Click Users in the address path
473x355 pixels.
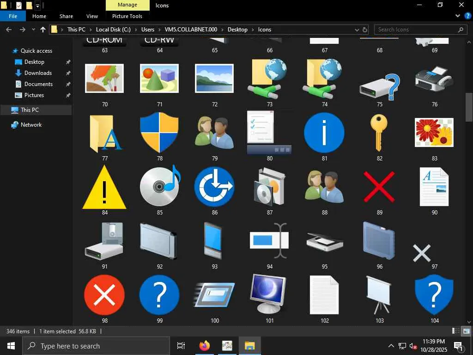click(x=148, y=30)
